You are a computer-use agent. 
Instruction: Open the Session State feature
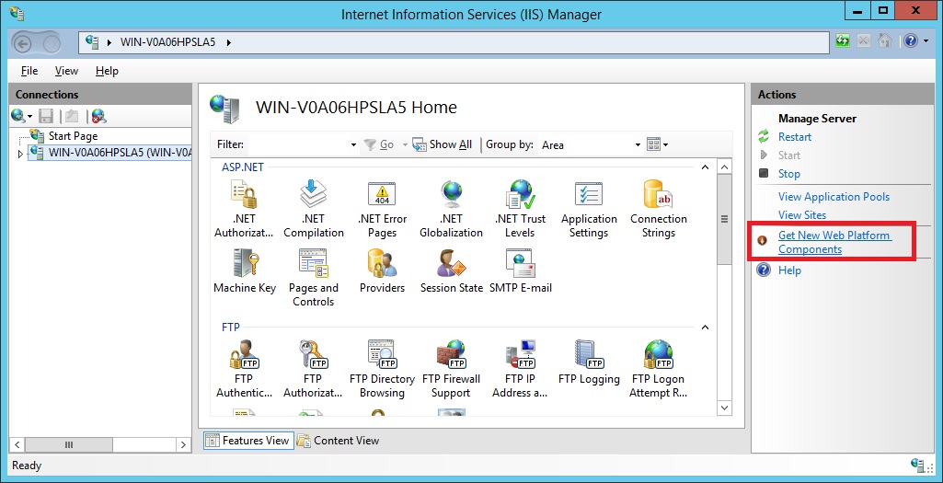pos(451,270)
